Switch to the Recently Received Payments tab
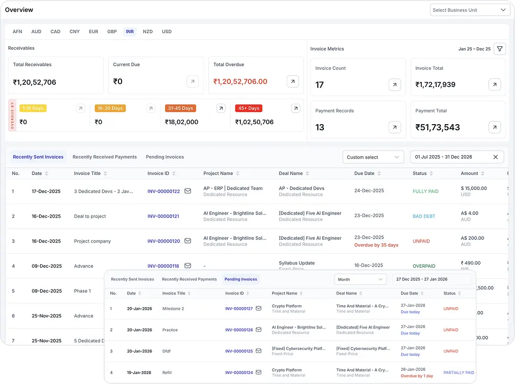Screen dimensions: 515x384 104,157
